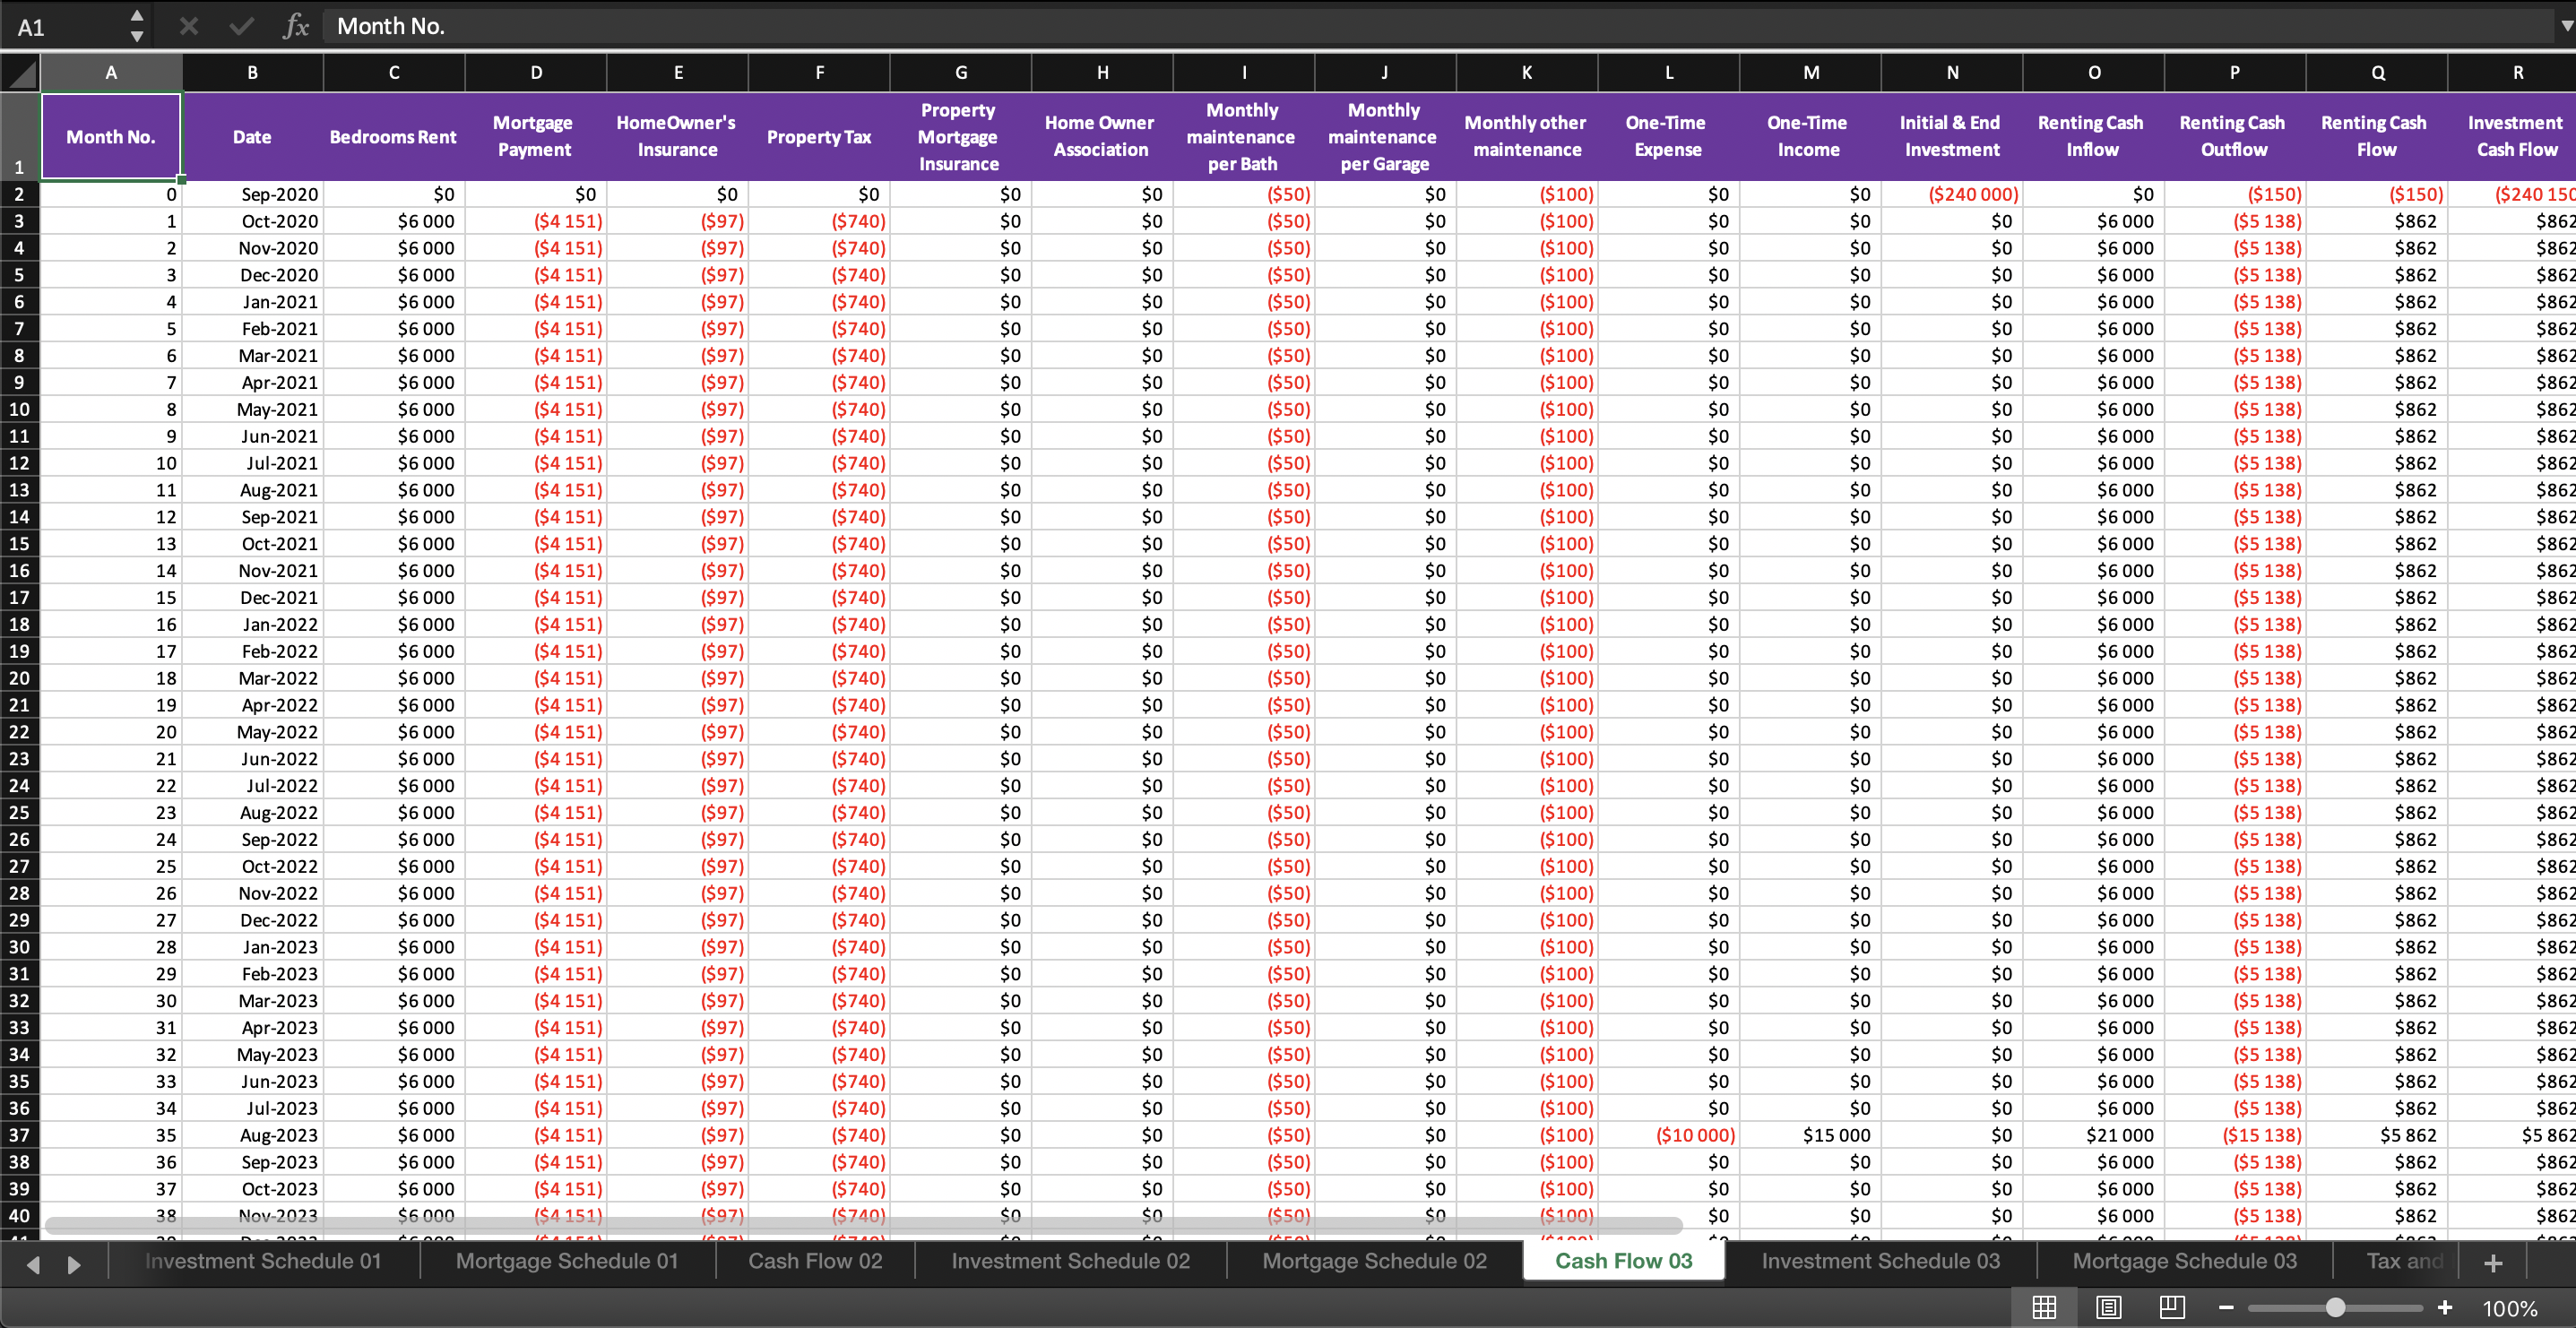The image size is (2576, 1328).
Task: Click the Aug-2023 date cell
Action: [253, 1135]
